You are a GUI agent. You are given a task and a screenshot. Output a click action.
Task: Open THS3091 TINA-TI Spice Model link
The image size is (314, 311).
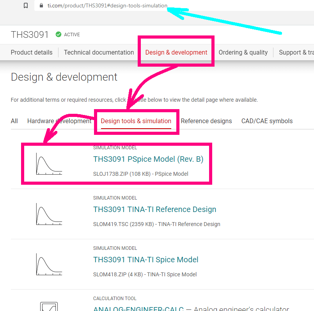(x=146, y=260)
